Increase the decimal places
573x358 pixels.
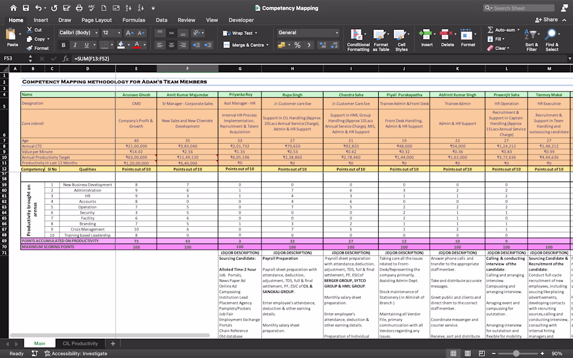pos(322,45)
